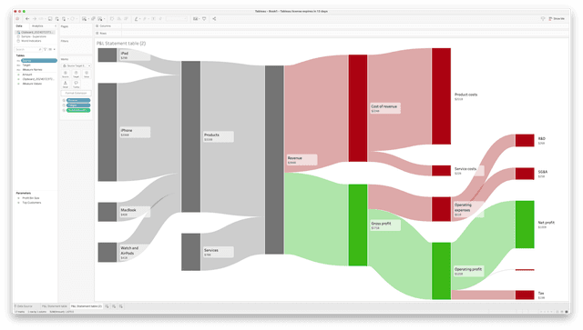Click the Highlight pen toolbar icon
Image resolution: width=583 pixels, height=330 pixels.
click(136, 18)
